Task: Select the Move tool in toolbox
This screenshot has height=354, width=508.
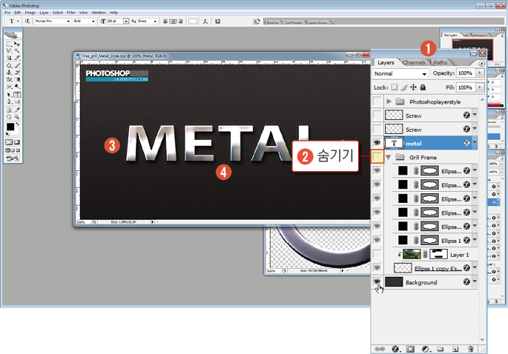Action: 17,44
